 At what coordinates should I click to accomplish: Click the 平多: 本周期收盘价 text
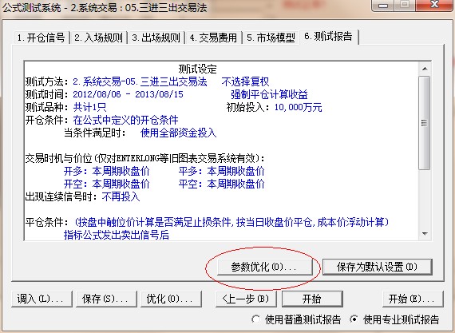point(222,171)
